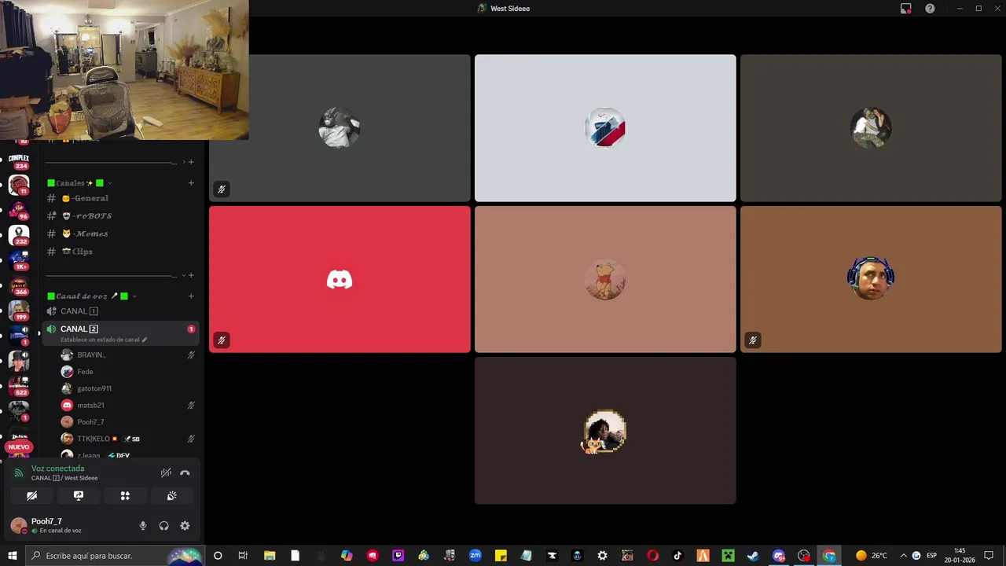Viewport: 1006px width, 566px height.
Task: Select BRAYIN., in voice member list
Action: pos(128,355)
